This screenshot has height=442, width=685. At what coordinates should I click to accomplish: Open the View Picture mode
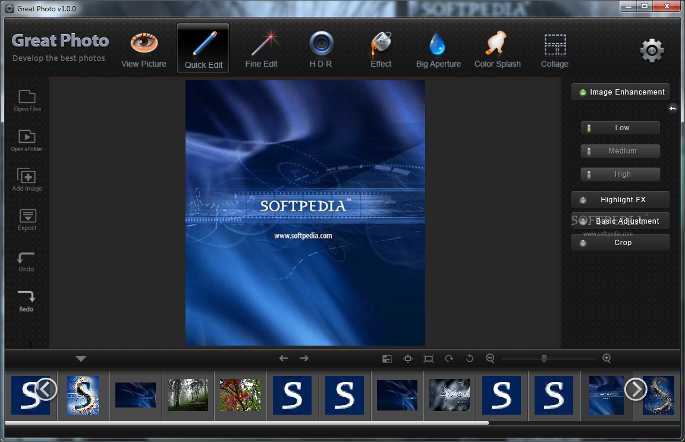click(x=144, y=51)
